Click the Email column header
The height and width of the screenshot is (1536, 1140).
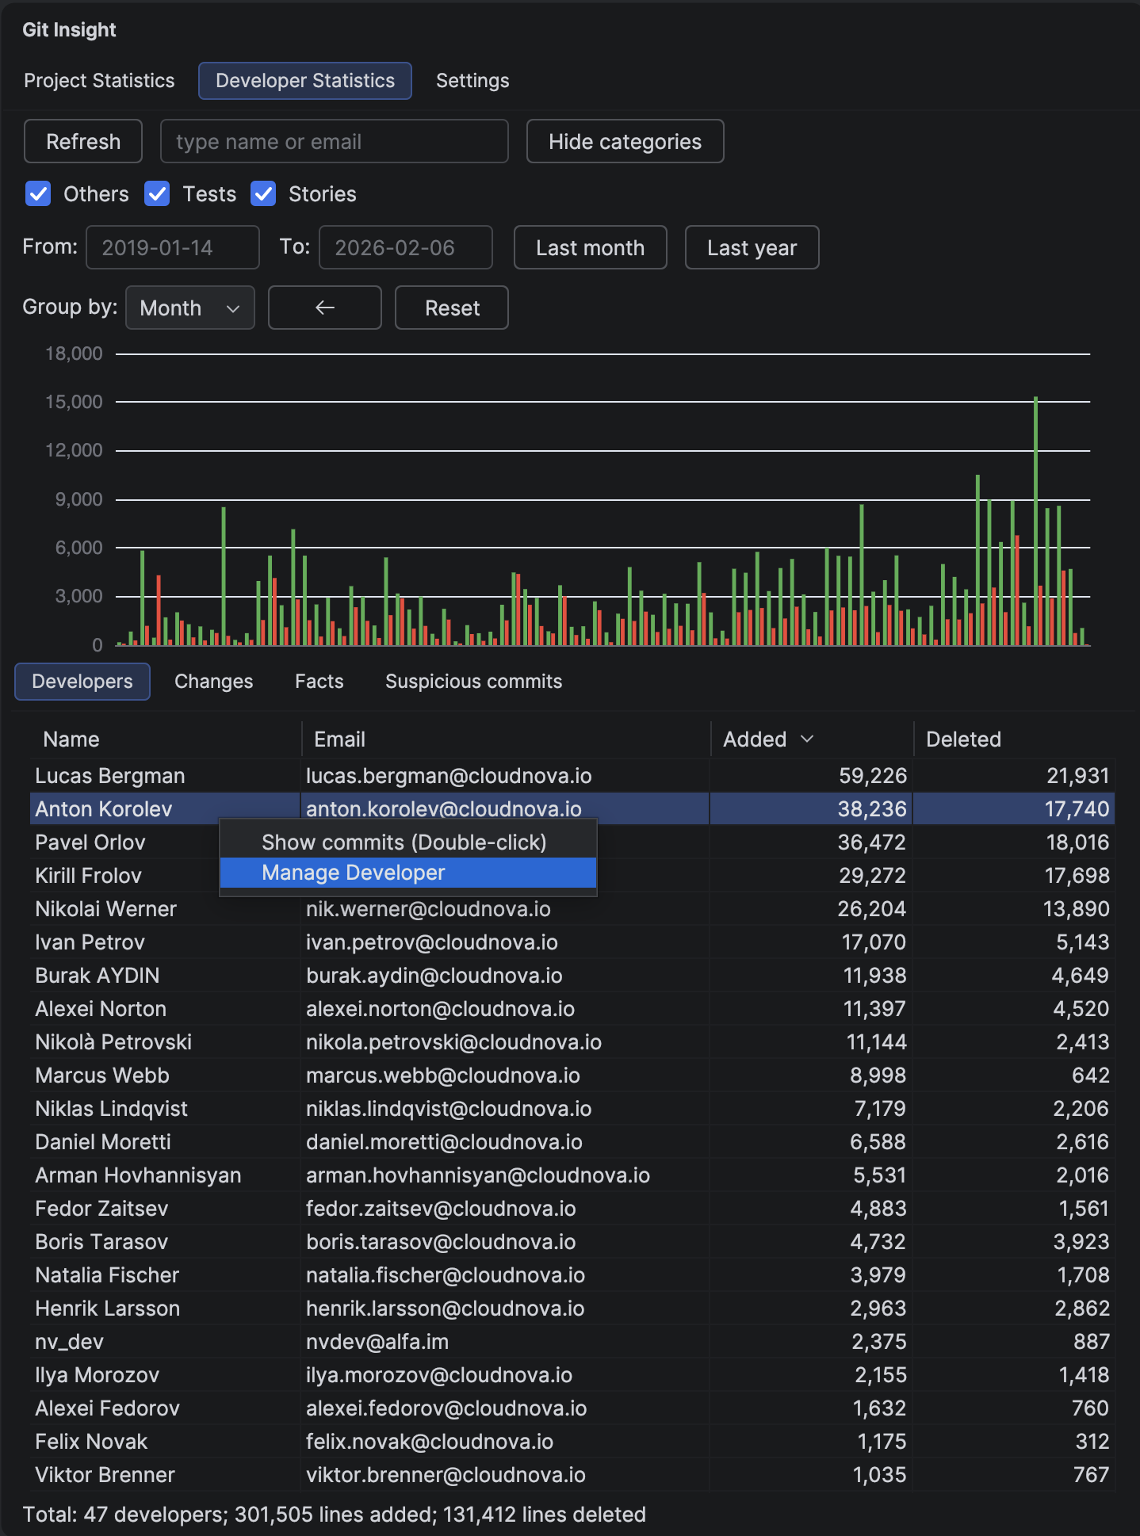506,739
